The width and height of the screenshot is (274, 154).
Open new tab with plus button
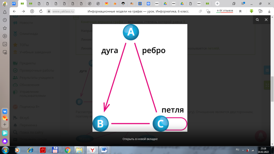click(217, 3)
